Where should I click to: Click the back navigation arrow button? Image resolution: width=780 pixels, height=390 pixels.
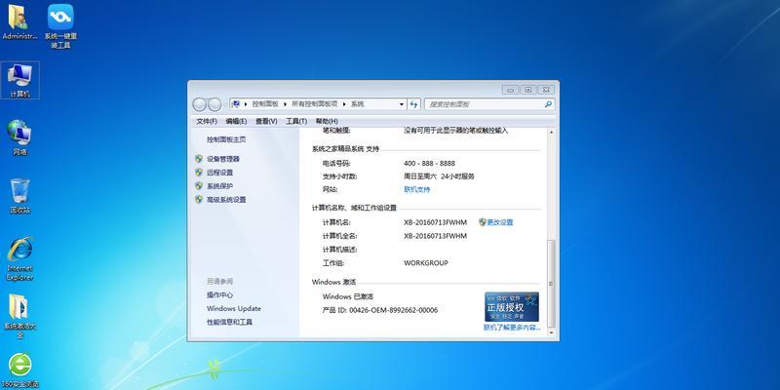200,103
